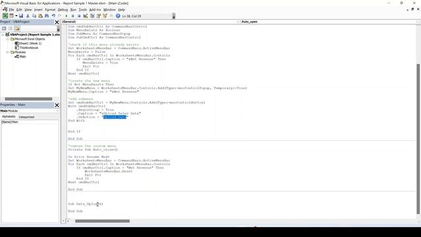Open the Help menu

click(121, 10)
